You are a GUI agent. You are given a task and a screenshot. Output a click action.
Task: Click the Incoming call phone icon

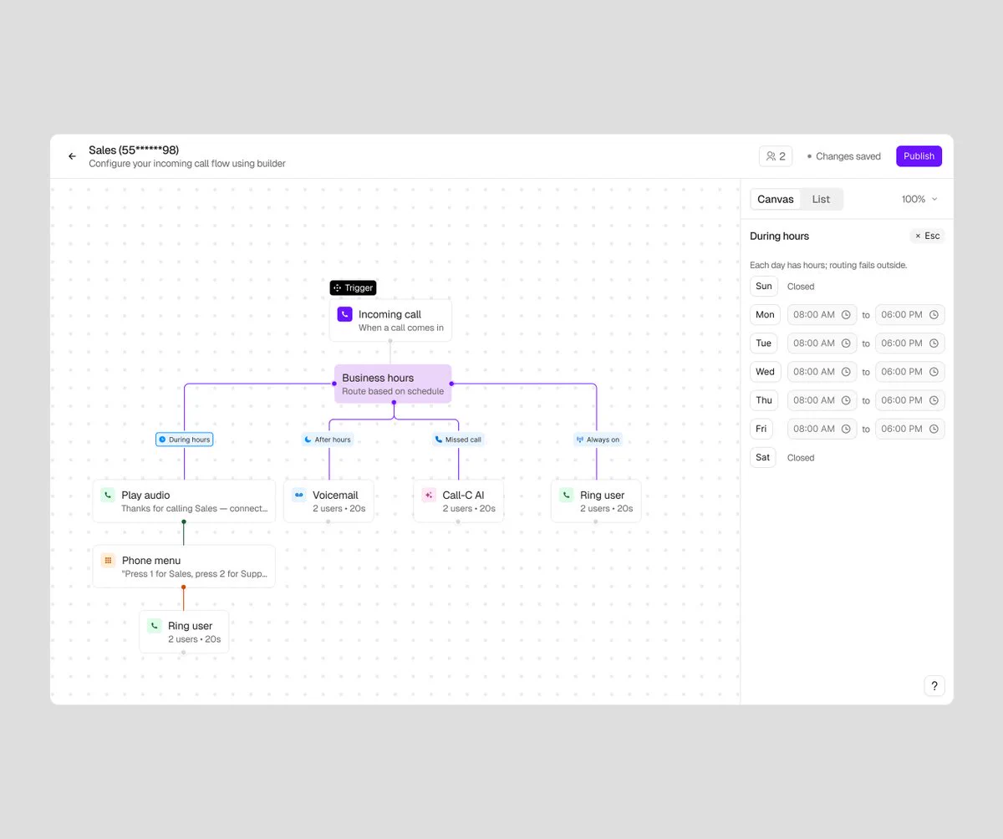coord(344,314)
